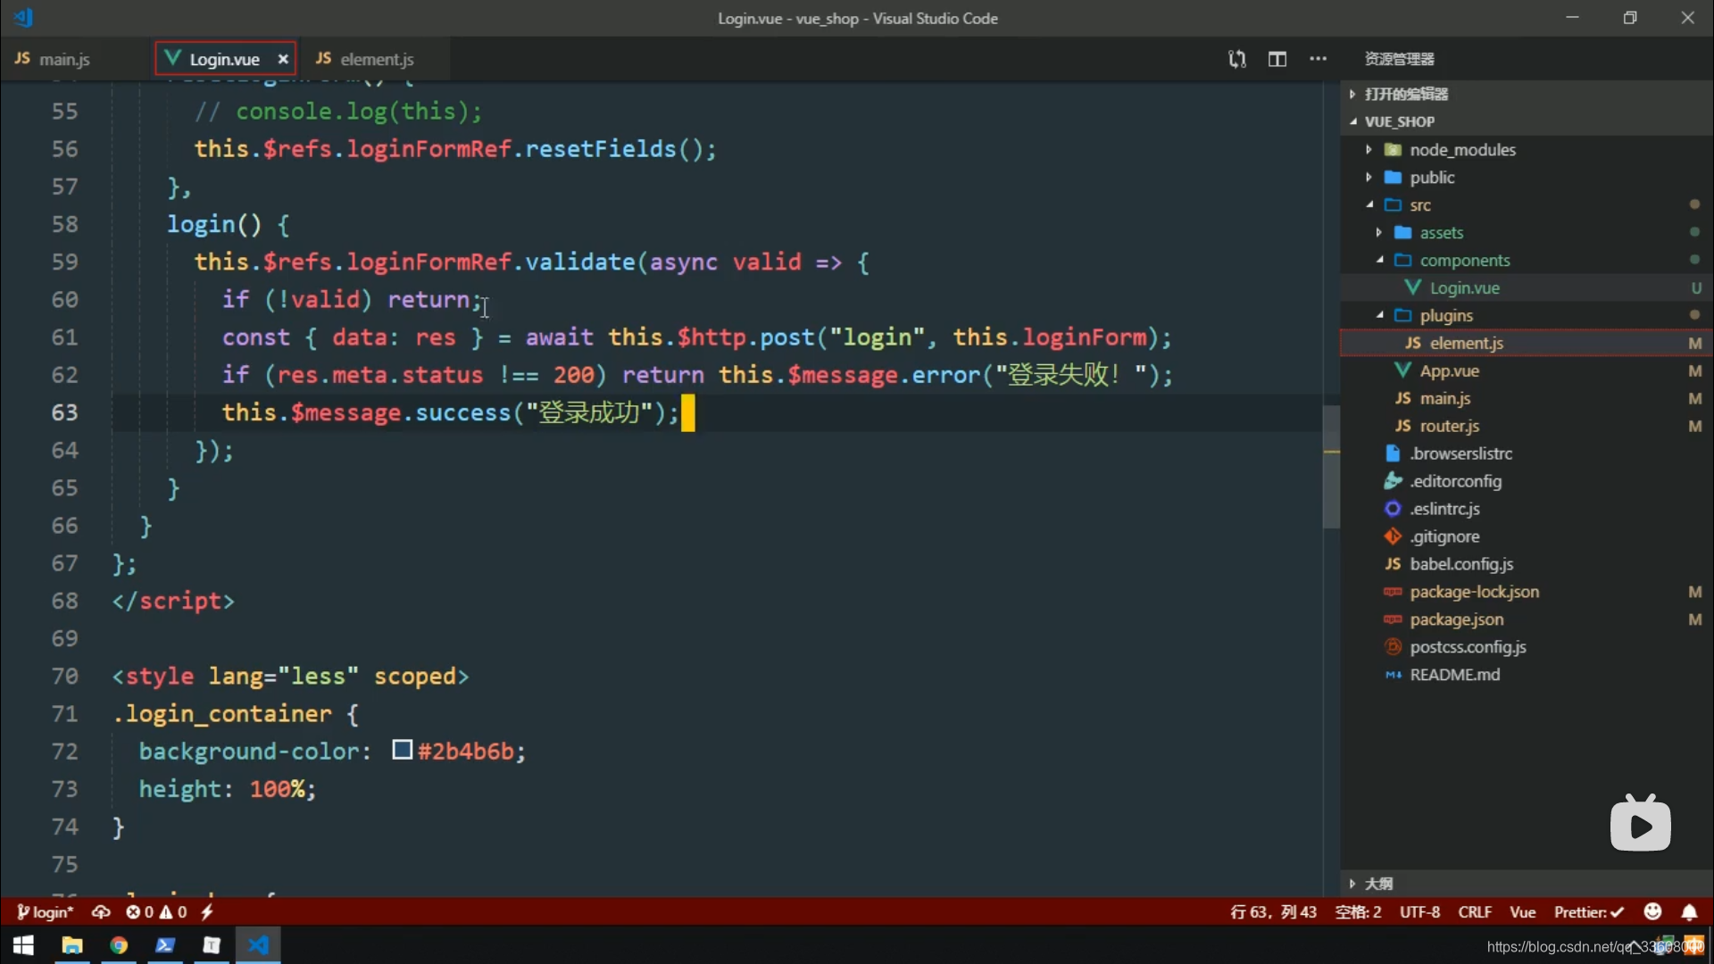Click the node_modules folder icon
Image resolution: width=1714 pixels, height=964 pixels.
[x=1393, y=150]
